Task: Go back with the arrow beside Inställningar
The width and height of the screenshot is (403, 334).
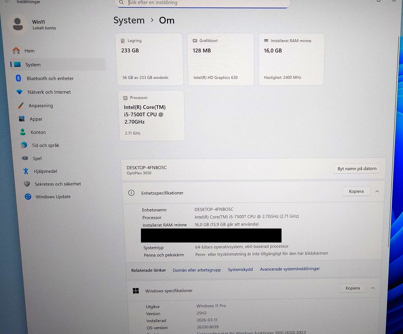Action: tap(8, 2)
